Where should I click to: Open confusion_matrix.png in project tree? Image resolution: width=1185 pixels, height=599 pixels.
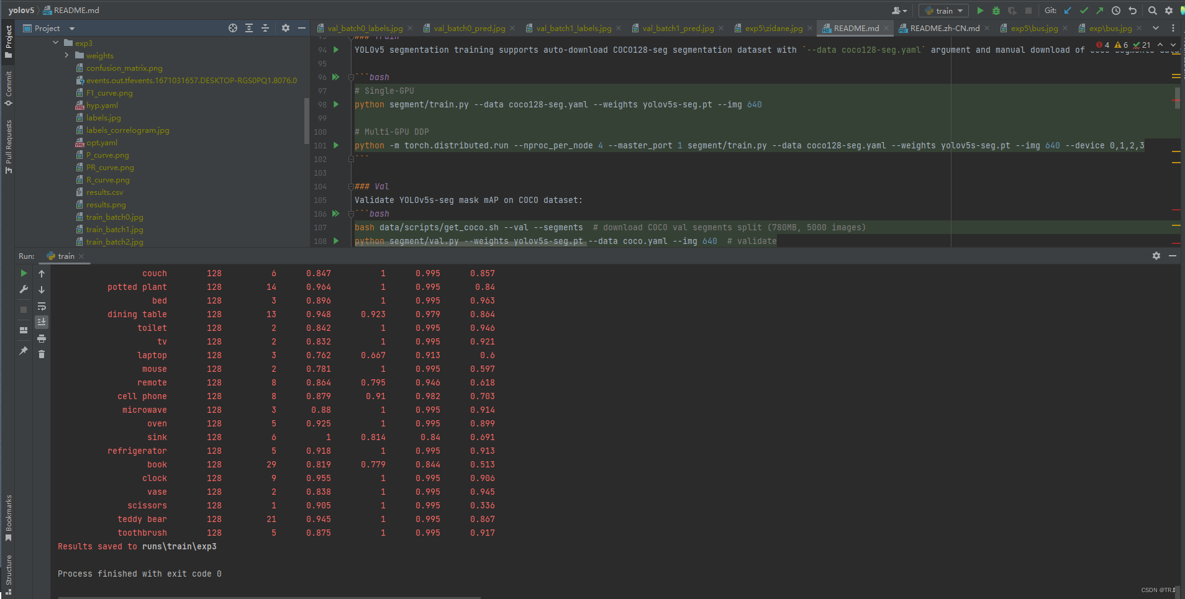[x=124, y=68]
